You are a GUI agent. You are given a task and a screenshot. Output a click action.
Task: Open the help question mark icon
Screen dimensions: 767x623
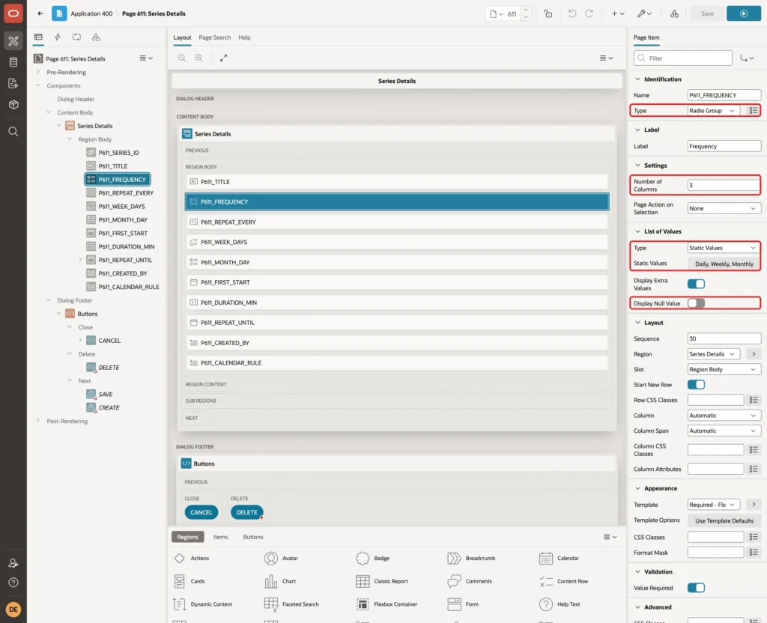coord(13,583)
